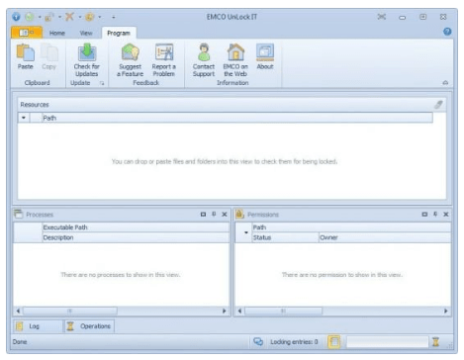
Task: Click Permissions scrollbar left arrow
Action: coord(239,311)
